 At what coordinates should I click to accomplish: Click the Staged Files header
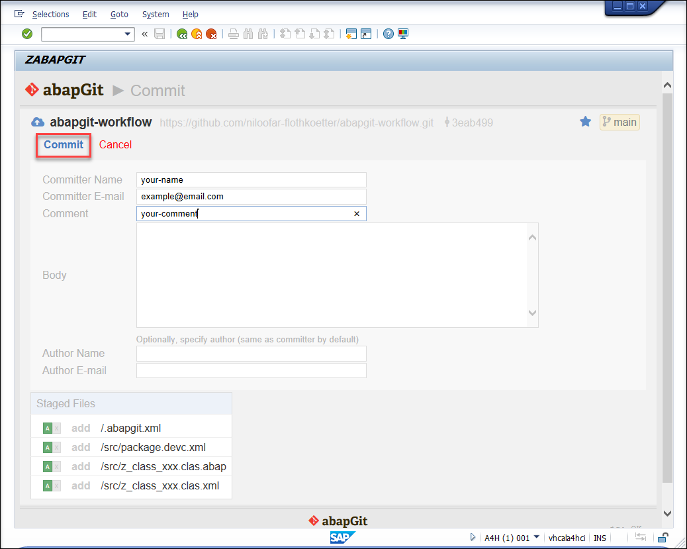click(132, 403)
